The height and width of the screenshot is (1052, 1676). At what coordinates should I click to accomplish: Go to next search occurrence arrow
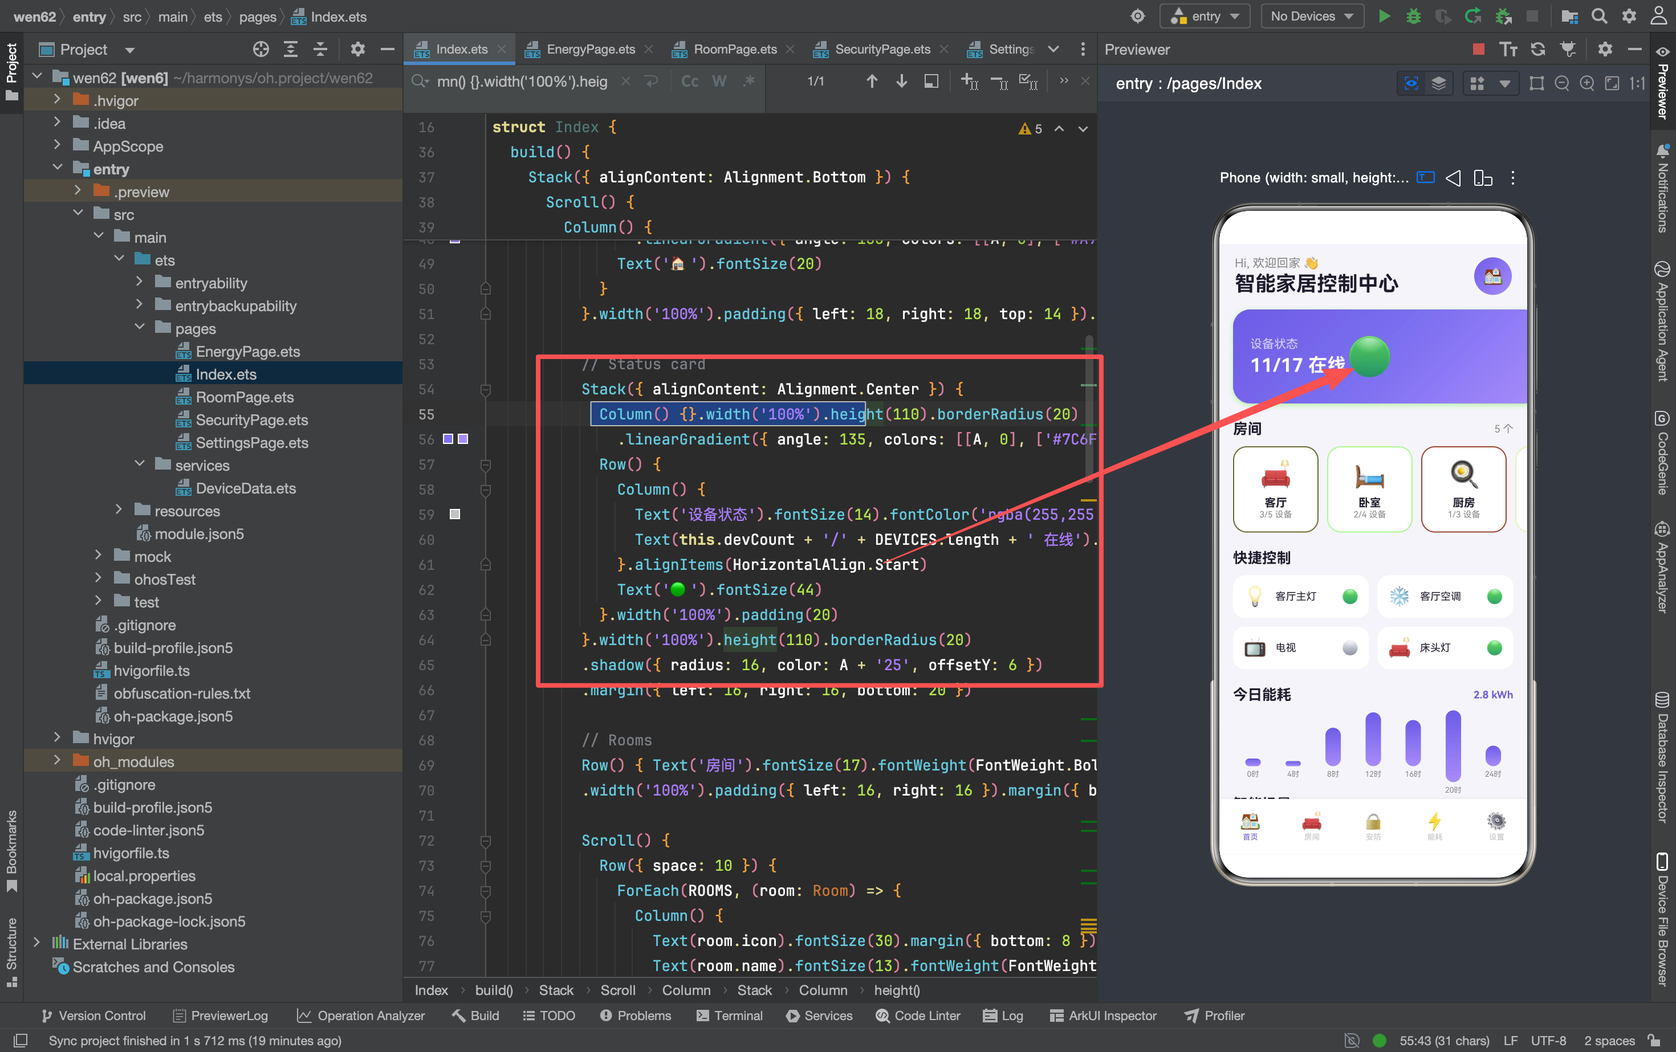(x=901, y=81)
